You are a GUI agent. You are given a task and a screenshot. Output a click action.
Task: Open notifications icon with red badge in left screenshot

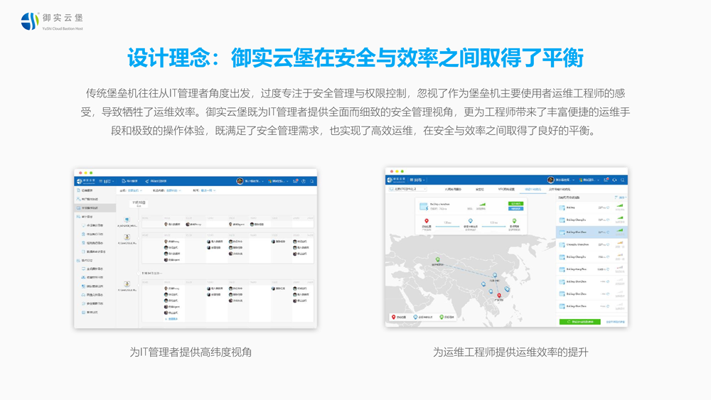pyautogui.click(x=295, y=181)
